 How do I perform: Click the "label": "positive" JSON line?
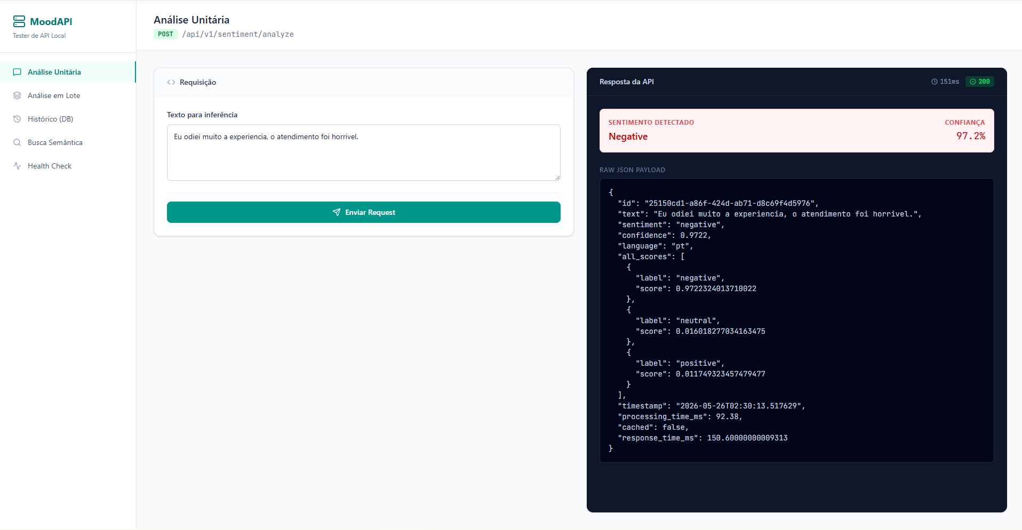point(680,363)
